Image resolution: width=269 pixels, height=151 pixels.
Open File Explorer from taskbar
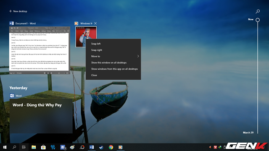point(34,147)
